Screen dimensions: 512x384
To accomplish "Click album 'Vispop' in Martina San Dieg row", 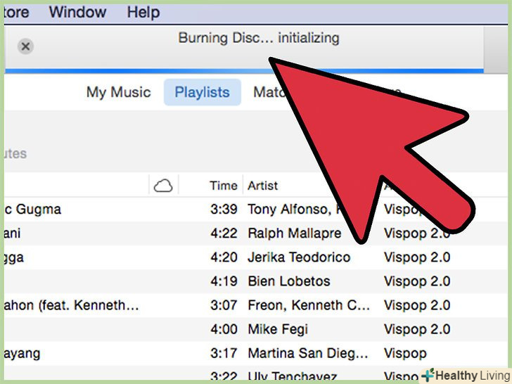I will 405,354.
